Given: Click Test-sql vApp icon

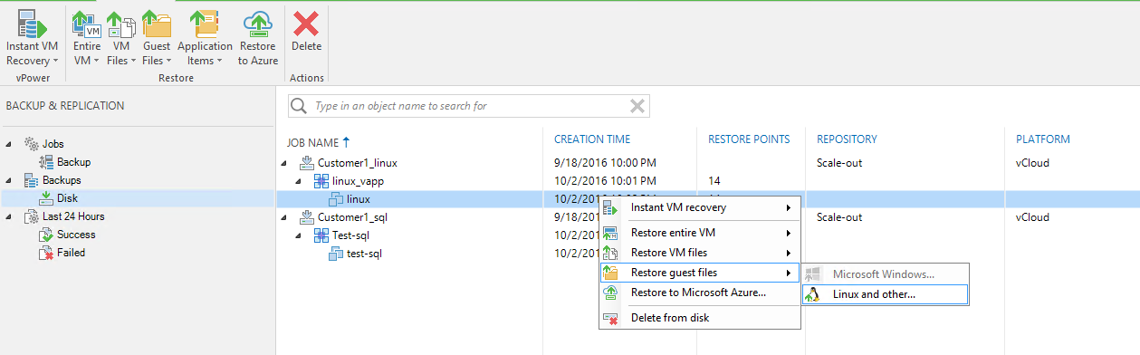Looking at the screenshot, I should [x=321, y=235].
